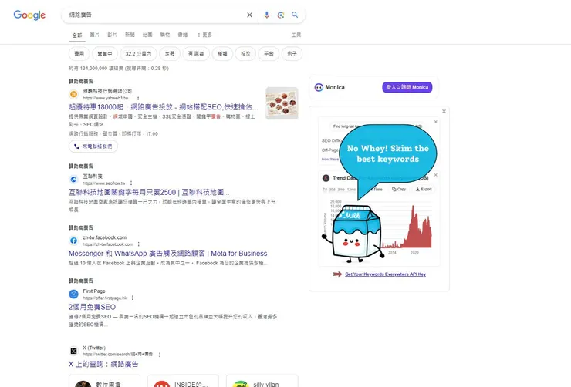
Task: Click the food thumbnail beside the first ad
Action: pyautogui.click(x=282, y=103)
